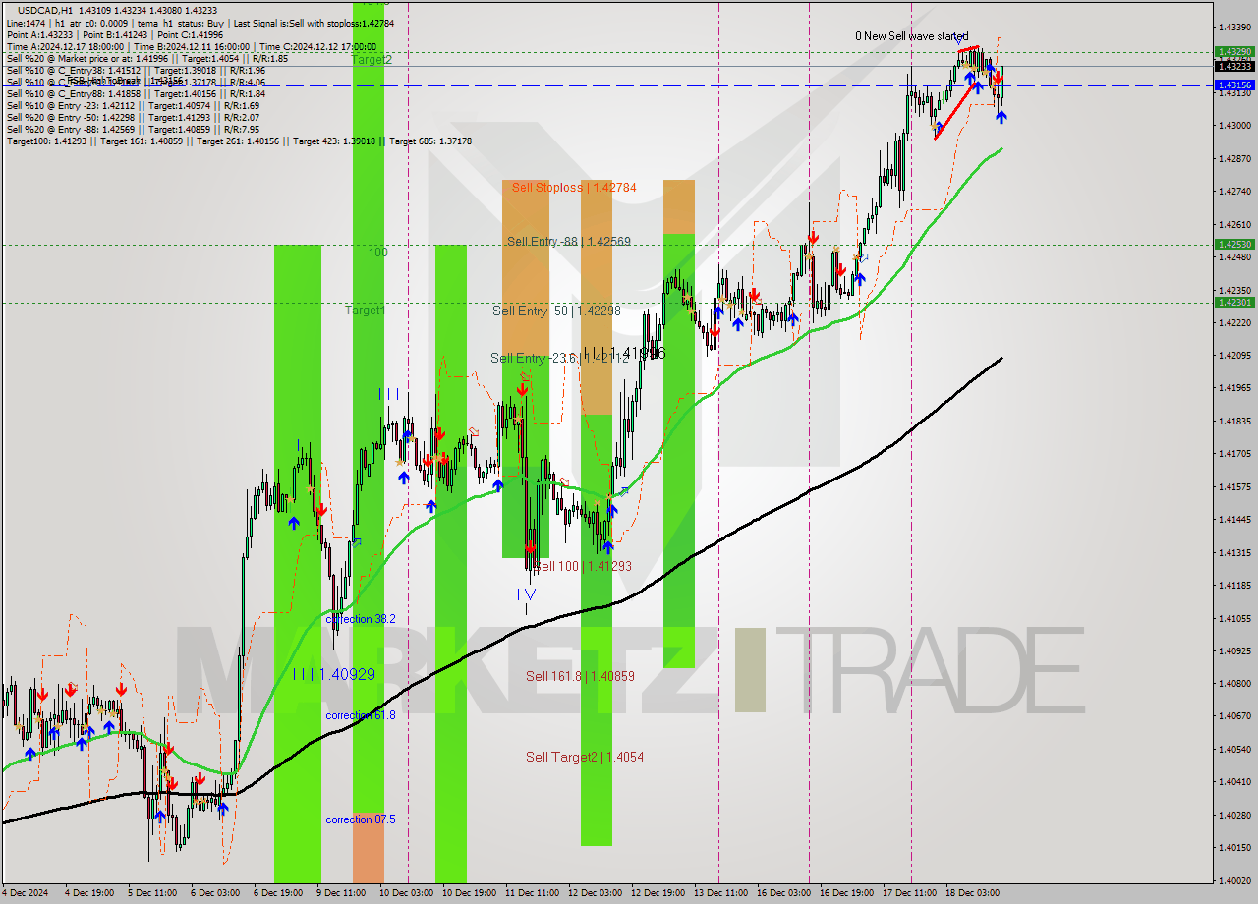Click the 'I I I 1.40929' wave label
Screen dimensions: 1258x904
(333, 674)
